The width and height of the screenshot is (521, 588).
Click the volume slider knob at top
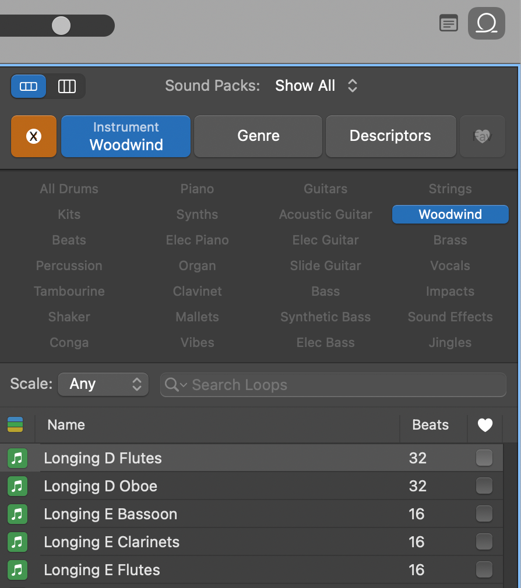61,26
